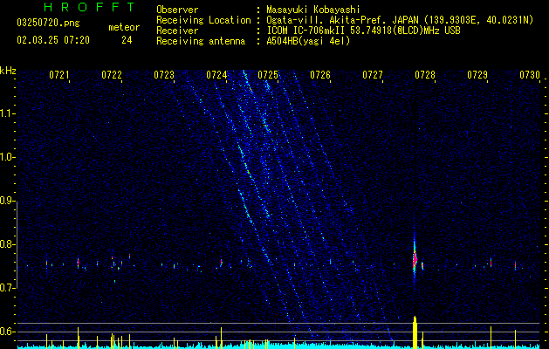Viewport: 549px width, 349px height.
Task: Click the meteor count value 24
Action: pyautogui.click(x=127, y=40)
